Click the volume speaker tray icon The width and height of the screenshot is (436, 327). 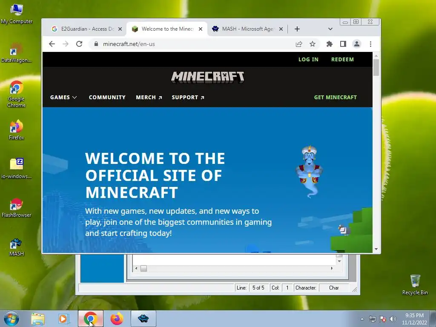(x=393, y=319)
